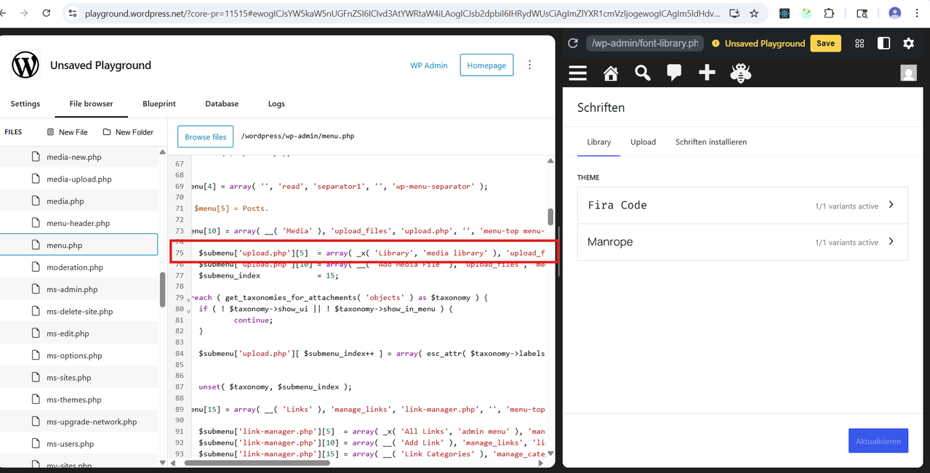
Task: Open ms-delete-site.php in file tree
Action: click(79, 311)
